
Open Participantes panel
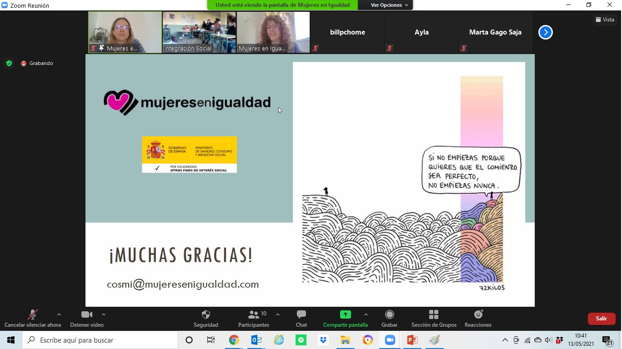254,319
